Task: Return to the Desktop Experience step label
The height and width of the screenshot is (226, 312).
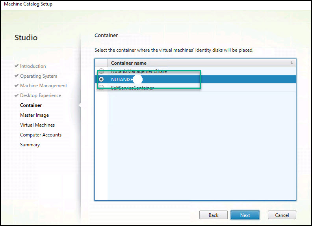Action: (x=41, y=95)
